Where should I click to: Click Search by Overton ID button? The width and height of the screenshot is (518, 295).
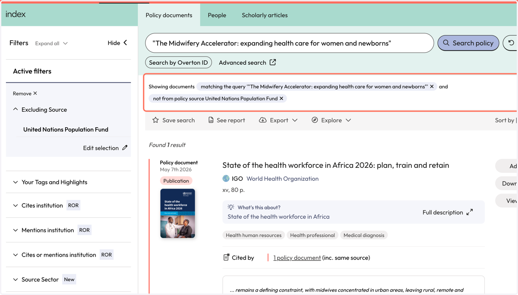(x=178, y=63)
